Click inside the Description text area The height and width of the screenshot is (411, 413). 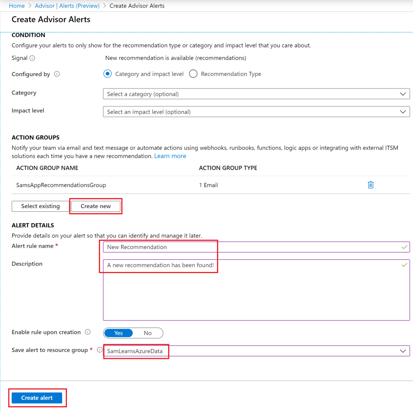[256, 291]
